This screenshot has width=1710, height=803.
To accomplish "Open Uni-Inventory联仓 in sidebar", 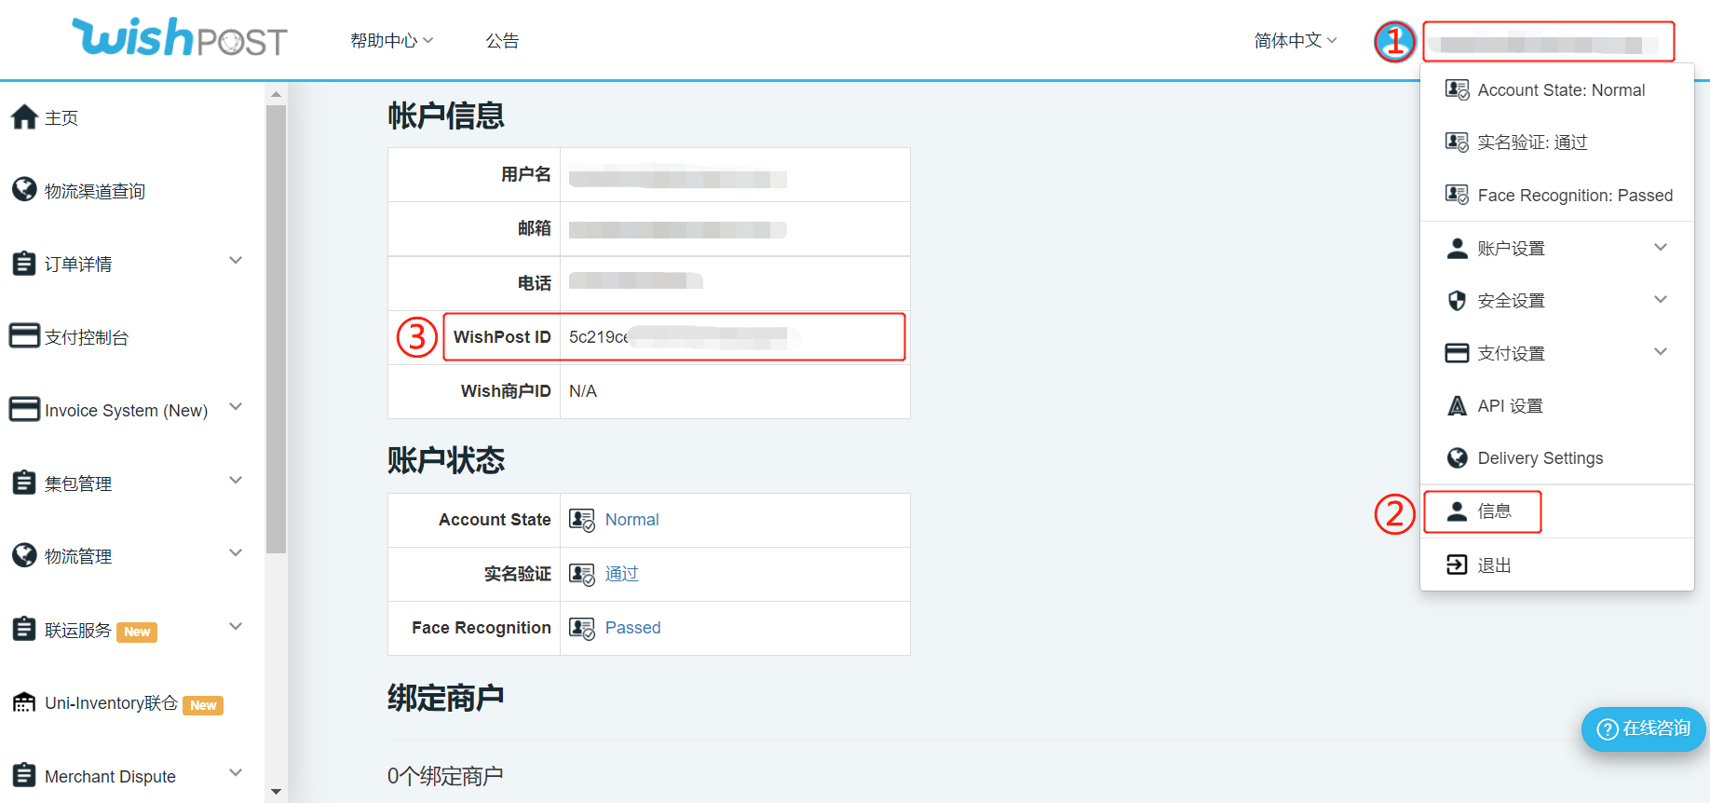I will coord(111,703).
